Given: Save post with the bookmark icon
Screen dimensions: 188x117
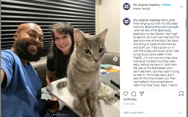Looking at the screenshot, I should (181, 94).
